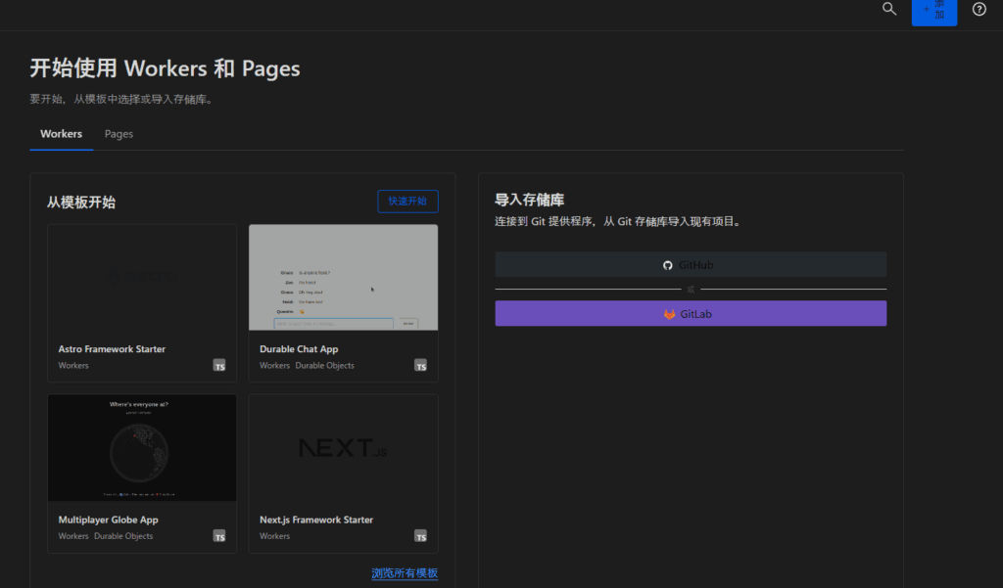1003x588 pixels.
Task: Switch to the Workers tab
Action: (x=61, y=134)
